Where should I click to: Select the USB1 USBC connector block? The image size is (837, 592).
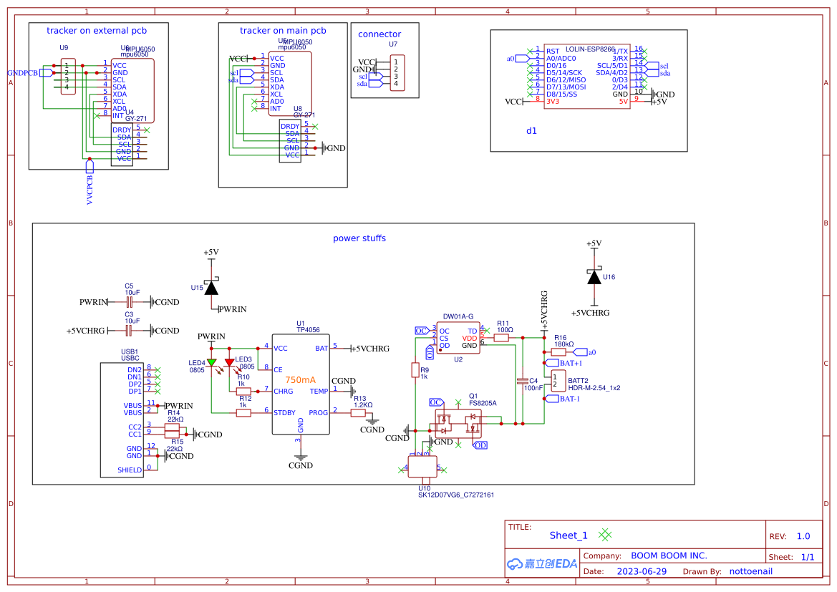122,419
